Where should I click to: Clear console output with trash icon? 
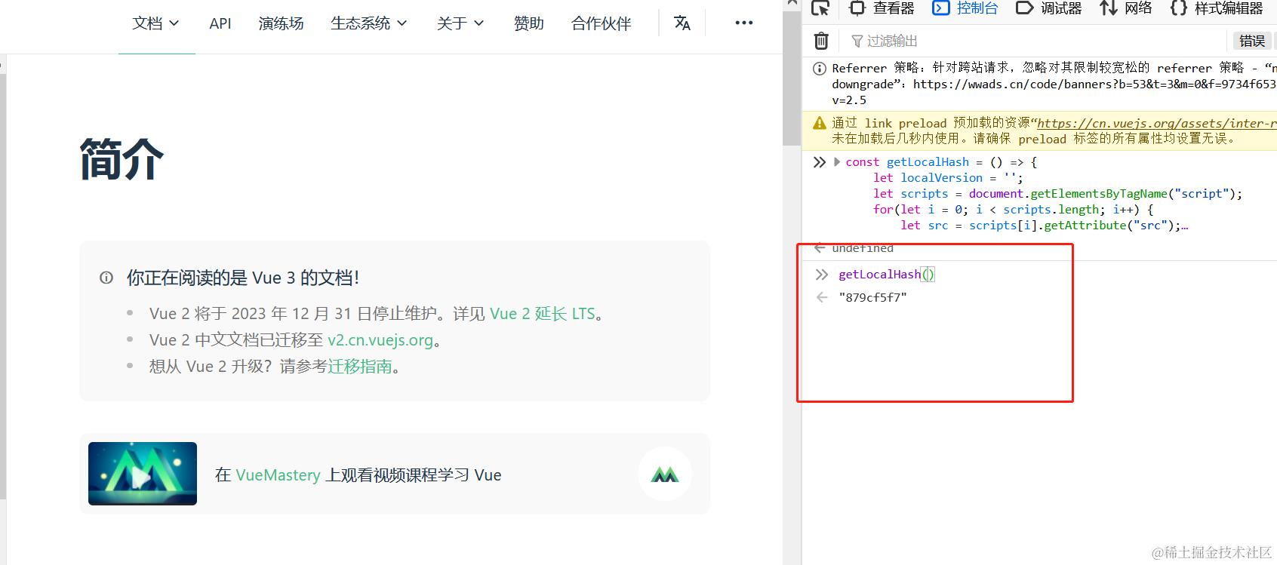[x=821, y=41]
